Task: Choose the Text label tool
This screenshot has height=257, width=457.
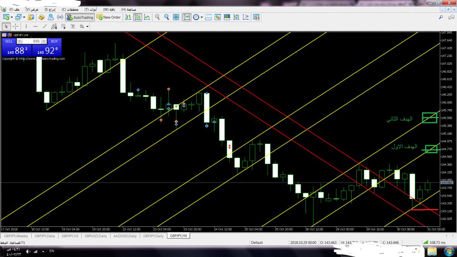Action: 72,26
